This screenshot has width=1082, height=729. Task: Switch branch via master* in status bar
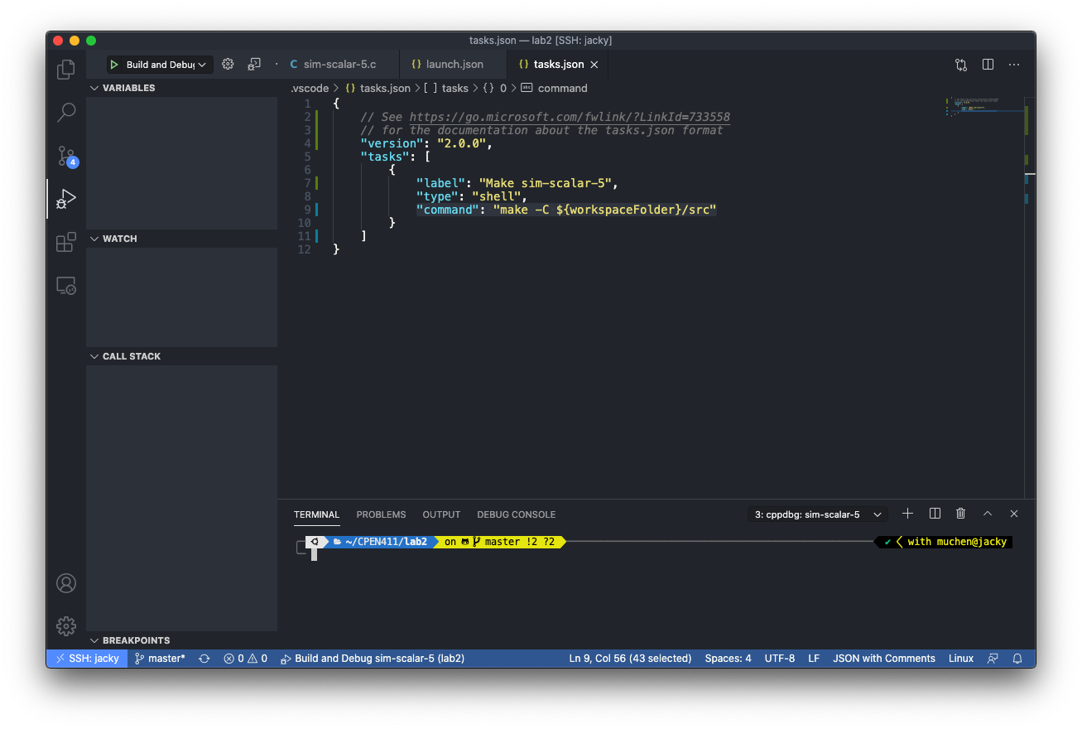point(160,659)
